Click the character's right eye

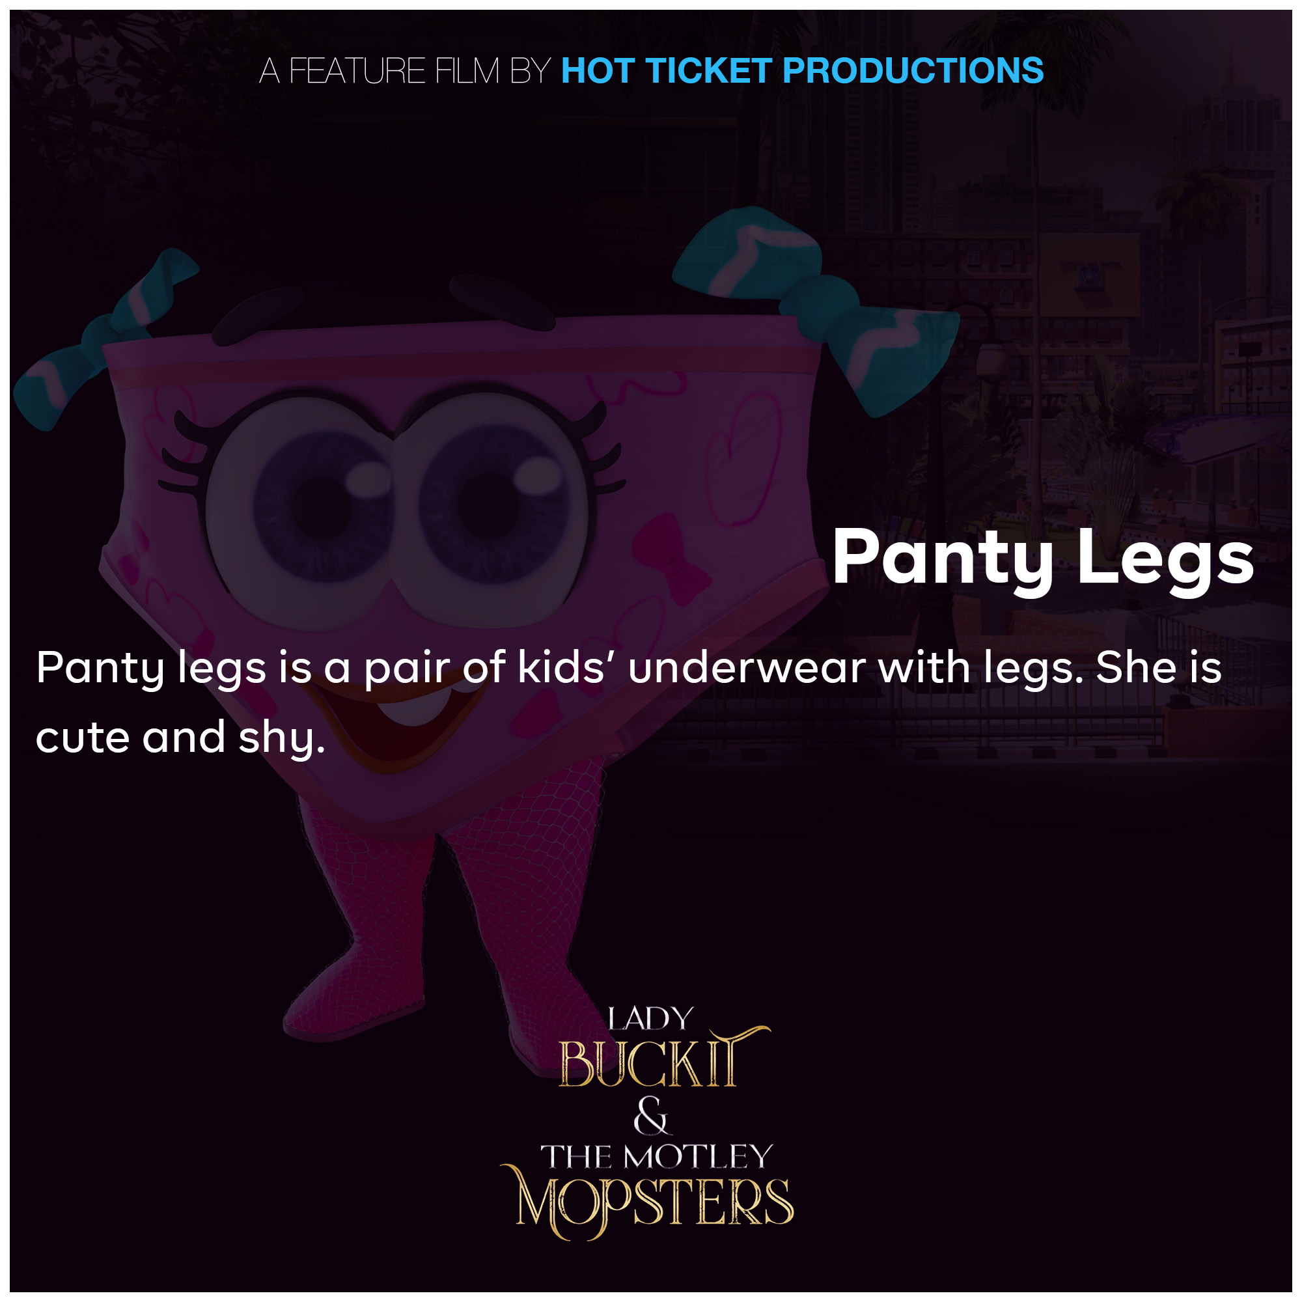(x=490, y=506)
